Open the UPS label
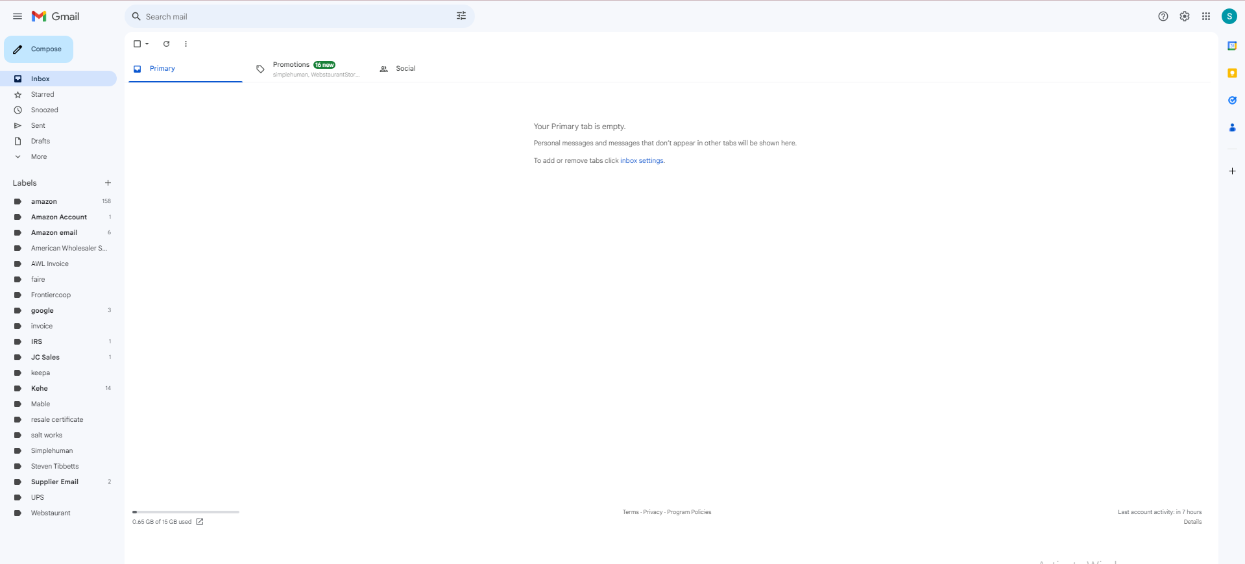The height and width of the screenshot is (564, 1245). click(58, 497)
